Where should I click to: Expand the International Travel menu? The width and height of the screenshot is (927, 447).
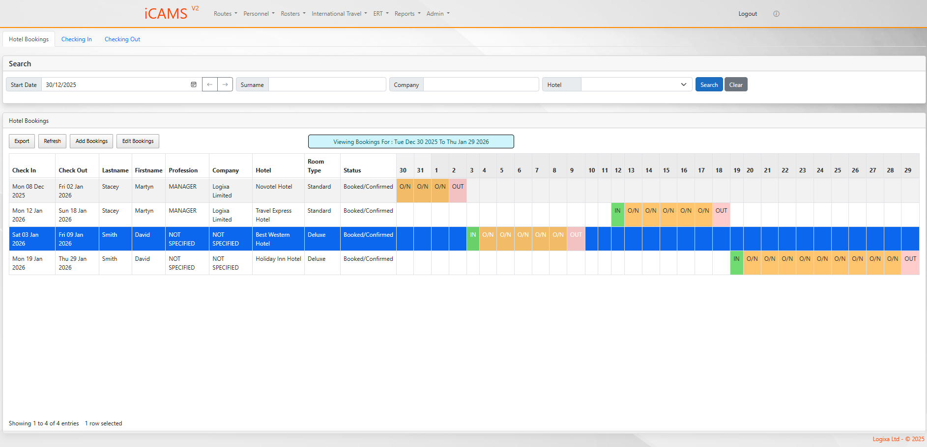point(339,14)
